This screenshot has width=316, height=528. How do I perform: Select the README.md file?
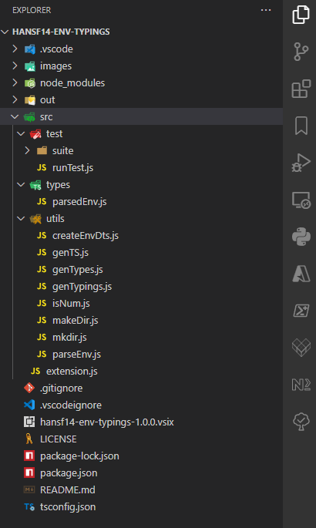coord(141,489)
